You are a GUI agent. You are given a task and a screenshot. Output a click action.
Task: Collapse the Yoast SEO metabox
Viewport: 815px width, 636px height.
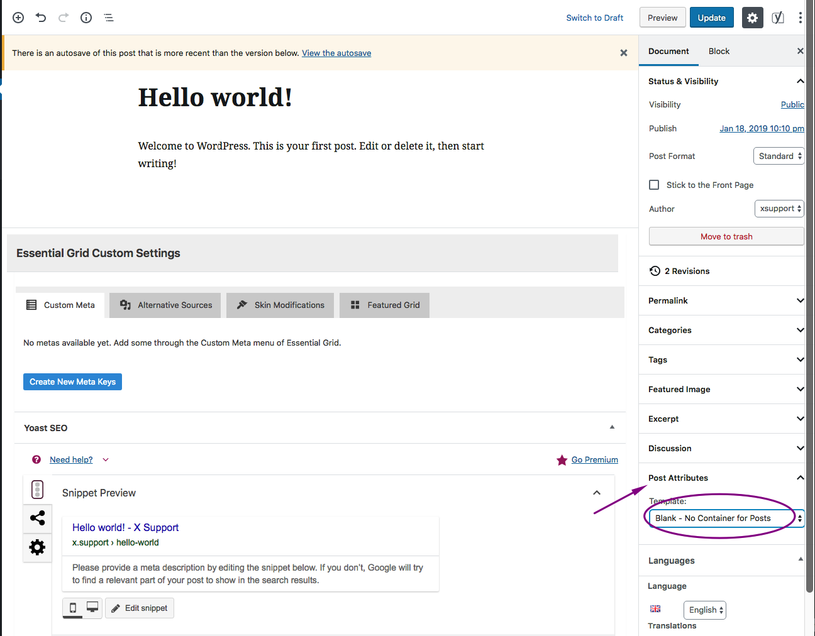point(612,427)
